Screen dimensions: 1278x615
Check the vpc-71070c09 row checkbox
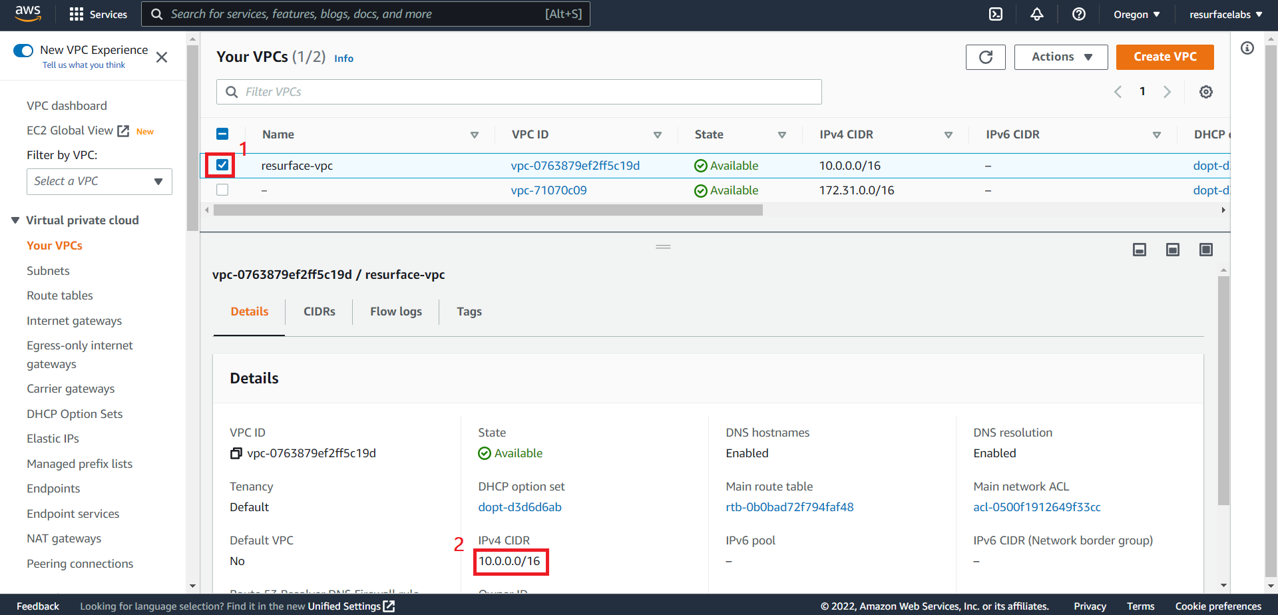222,190
